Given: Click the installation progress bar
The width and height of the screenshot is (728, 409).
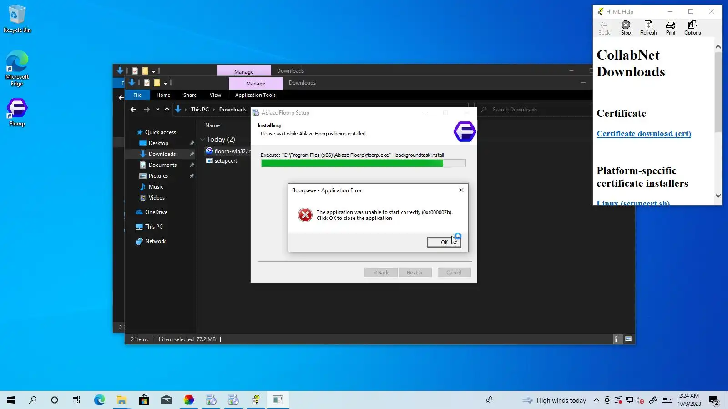Looking at the screenshot, I should tap(363, 163).
